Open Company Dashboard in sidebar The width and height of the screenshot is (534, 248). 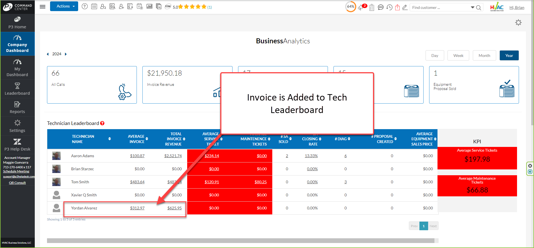[x=17, y=44]
